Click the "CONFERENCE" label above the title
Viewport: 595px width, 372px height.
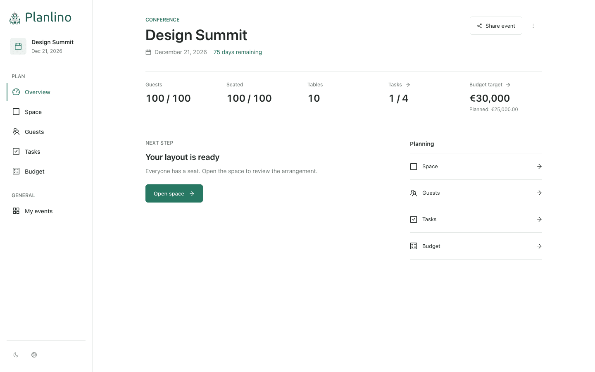click(x=162, y=20)
